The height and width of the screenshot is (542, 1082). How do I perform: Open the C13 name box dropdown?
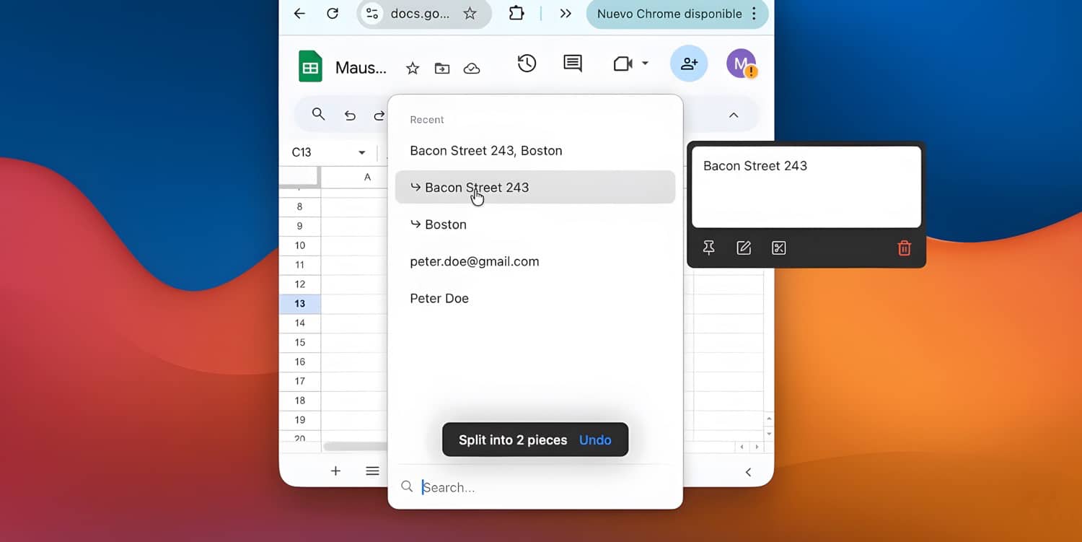coord(361,153)
